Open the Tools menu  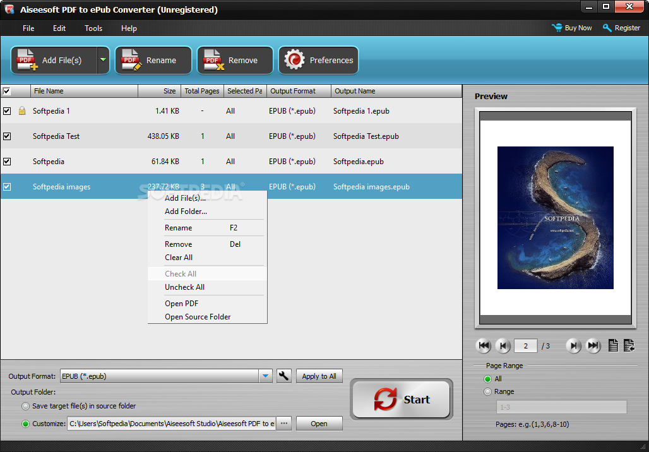(93, 28)
